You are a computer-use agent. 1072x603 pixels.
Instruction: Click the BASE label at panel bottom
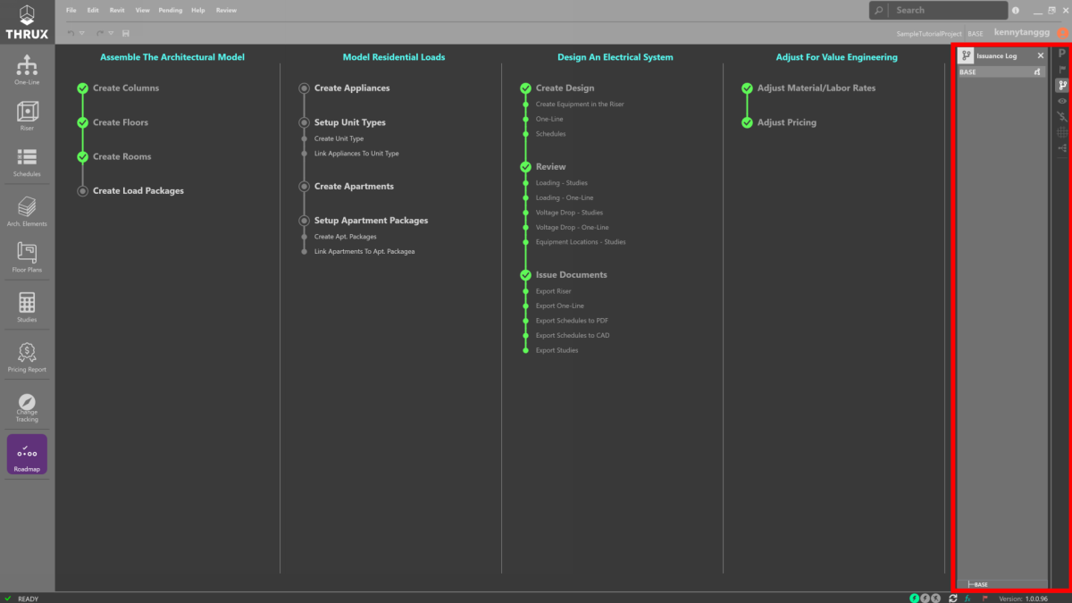pos(981,584)
